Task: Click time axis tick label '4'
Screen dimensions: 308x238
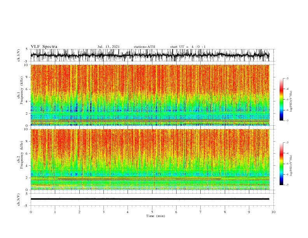Action: pos(128,212)
